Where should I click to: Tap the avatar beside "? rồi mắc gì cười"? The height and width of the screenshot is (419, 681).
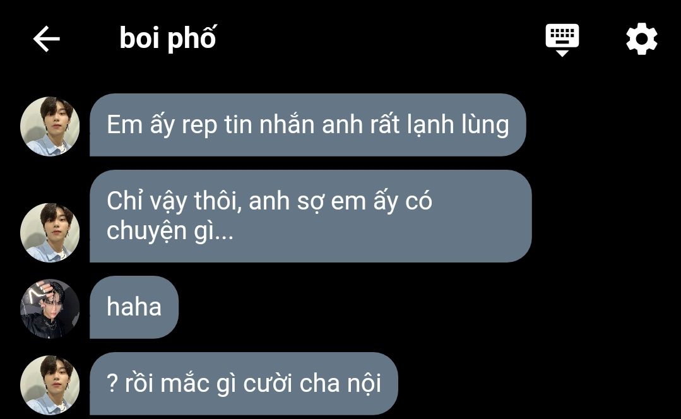pos(50,385)
